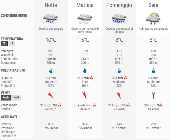The height and width of the screenshot is (140, 170).
Task: Select the °C temperature unit
Action: (x=4, y=44)
